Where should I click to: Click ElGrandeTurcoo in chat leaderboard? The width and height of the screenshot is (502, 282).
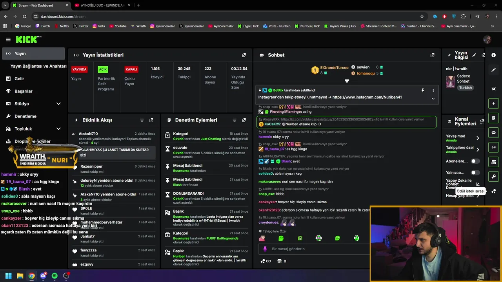coord(334,68)
